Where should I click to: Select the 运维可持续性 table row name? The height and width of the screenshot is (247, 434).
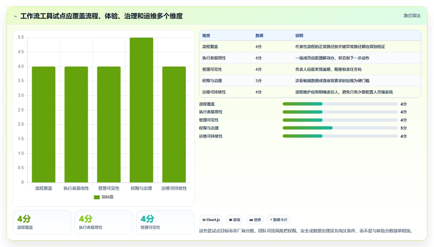[214, 92]
